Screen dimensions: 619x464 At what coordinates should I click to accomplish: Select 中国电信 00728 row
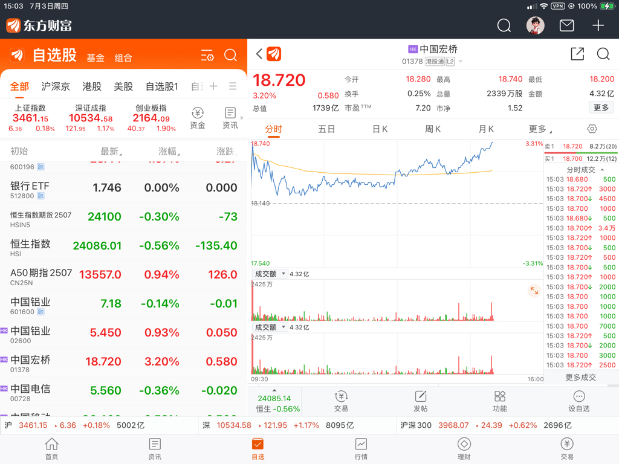click(x=123, y=391)
